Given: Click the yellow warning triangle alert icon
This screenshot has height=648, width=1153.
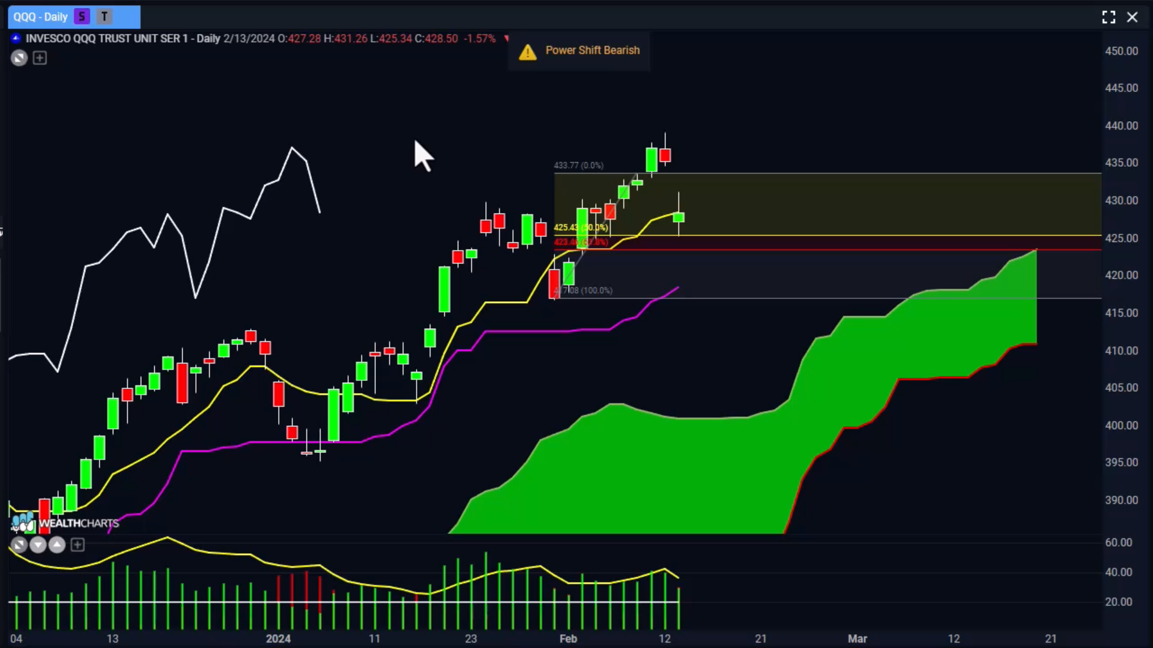Looking at the screenshot, I should click(527, 52).
